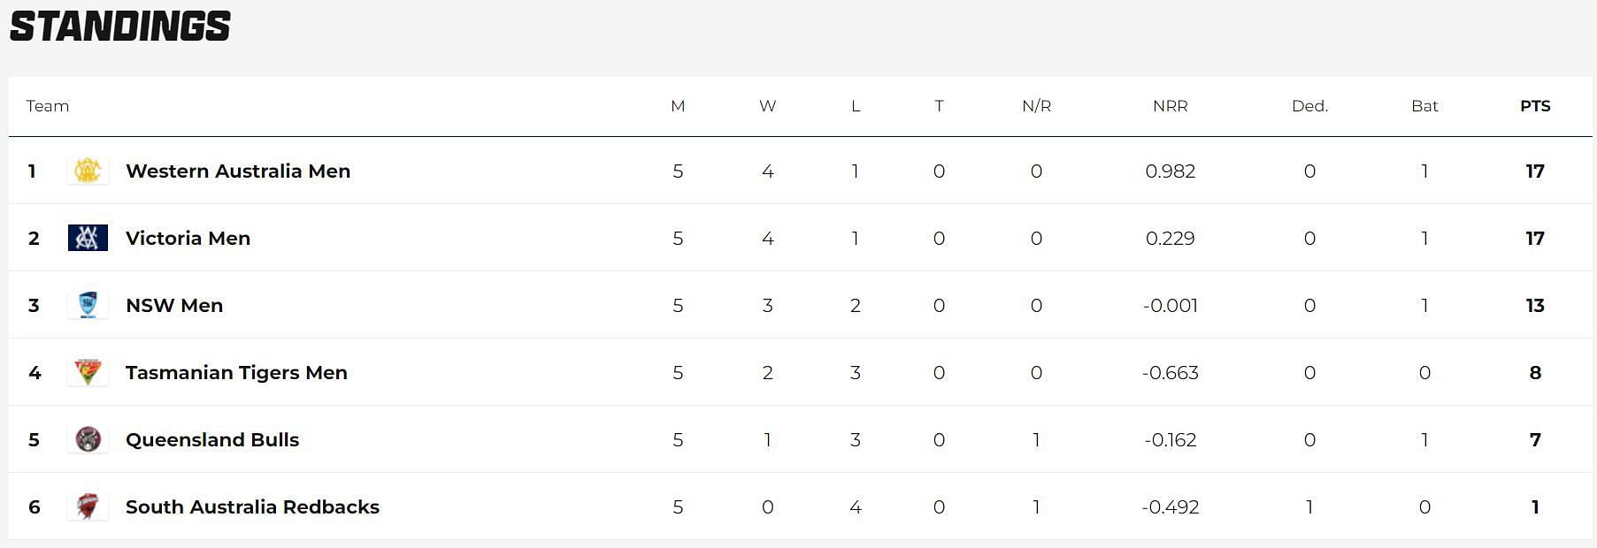Click the W wins column header

point(767,106)
